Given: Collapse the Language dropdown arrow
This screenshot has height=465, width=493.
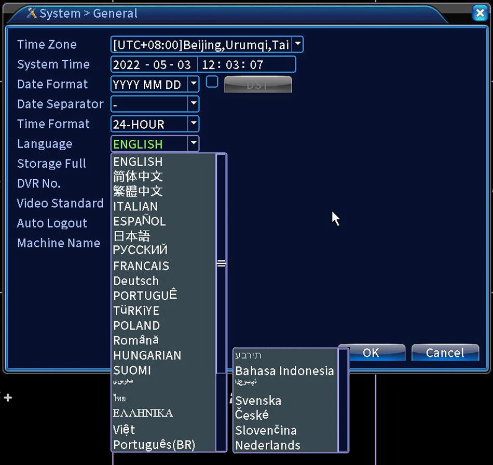Looking at the screenshot, I should [x=193, y=144].
